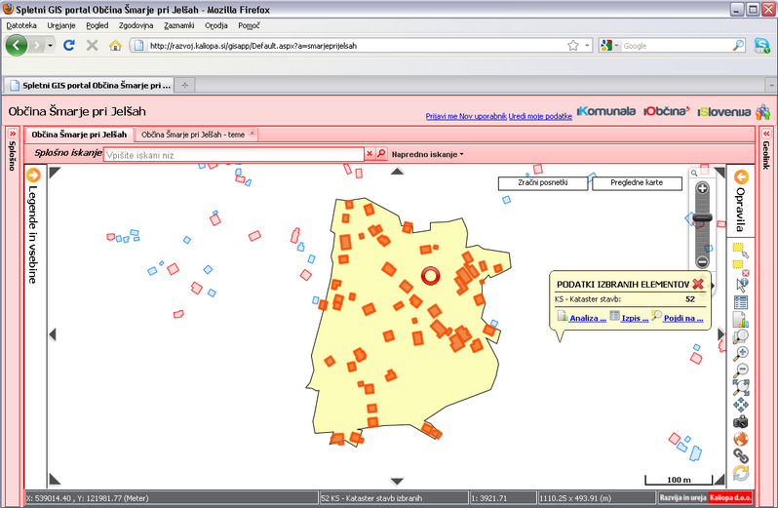The image size is (778, 508).
Task: Click the red search magnifier button
Action: 381,154
